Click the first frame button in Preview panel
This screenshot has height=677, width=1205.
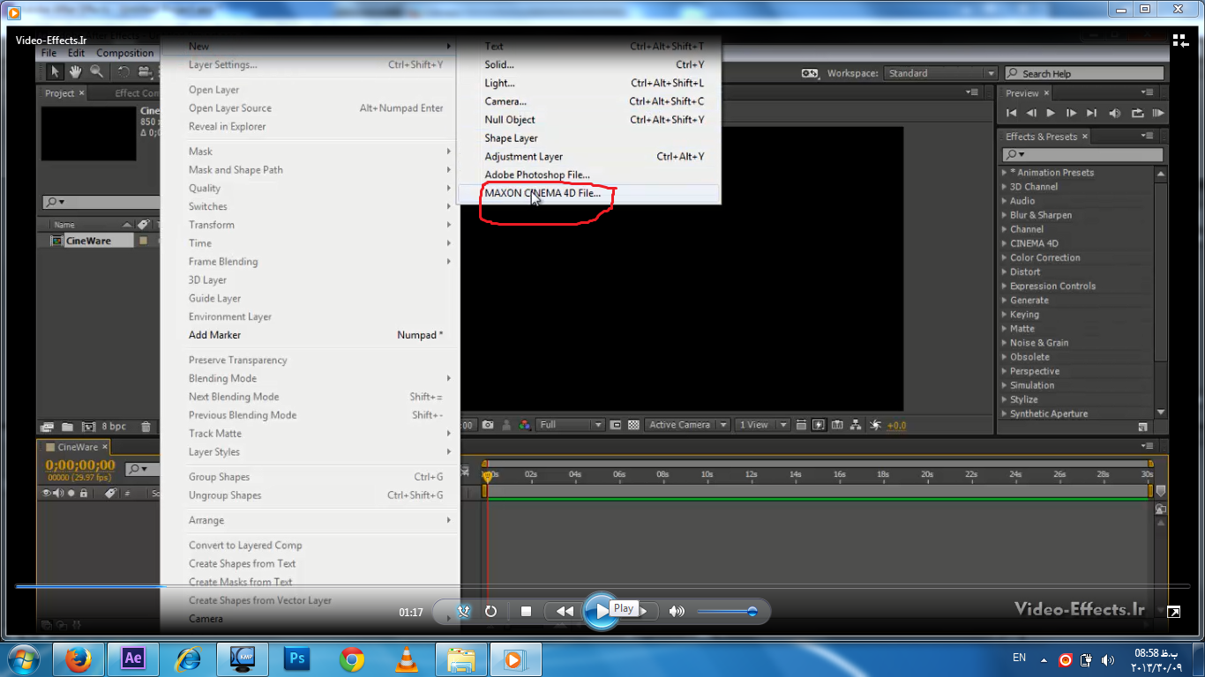click(1011, 113)
